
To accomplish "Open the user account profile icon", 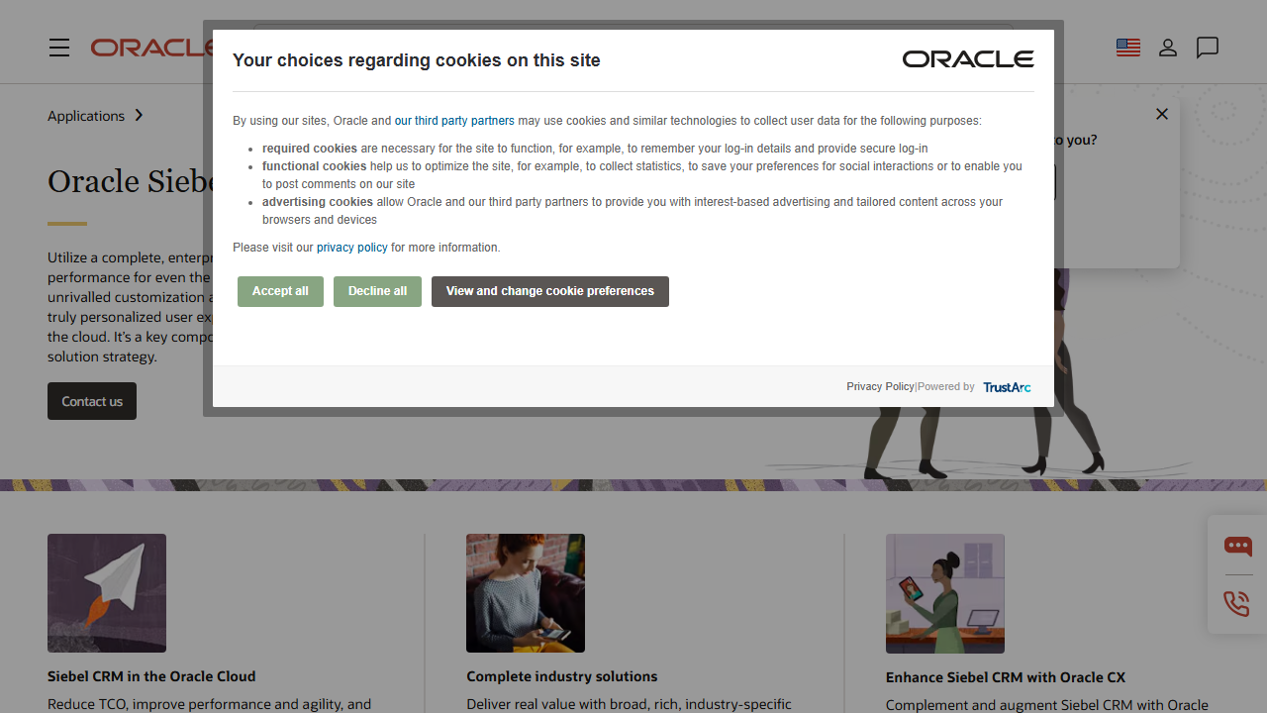I will (1168, 48).
